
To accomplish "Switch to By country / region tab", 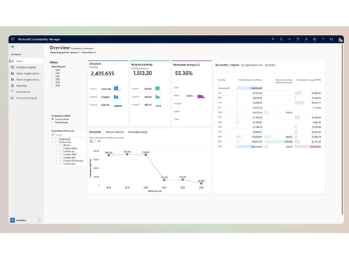I will point(227,65).
